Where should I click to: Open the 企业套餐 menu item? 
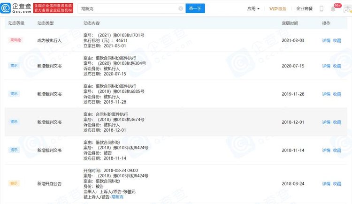[304, 8]
